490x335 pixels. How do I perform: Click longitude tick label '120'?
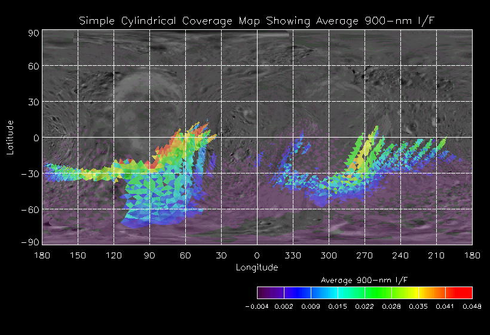(x=114, y=255)
